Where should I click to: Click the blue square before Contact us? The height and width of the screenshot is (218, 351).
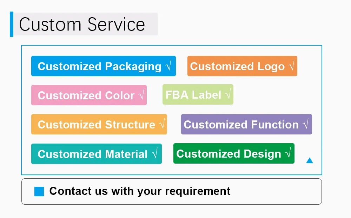pyautogui.click(x=39, y=191)
